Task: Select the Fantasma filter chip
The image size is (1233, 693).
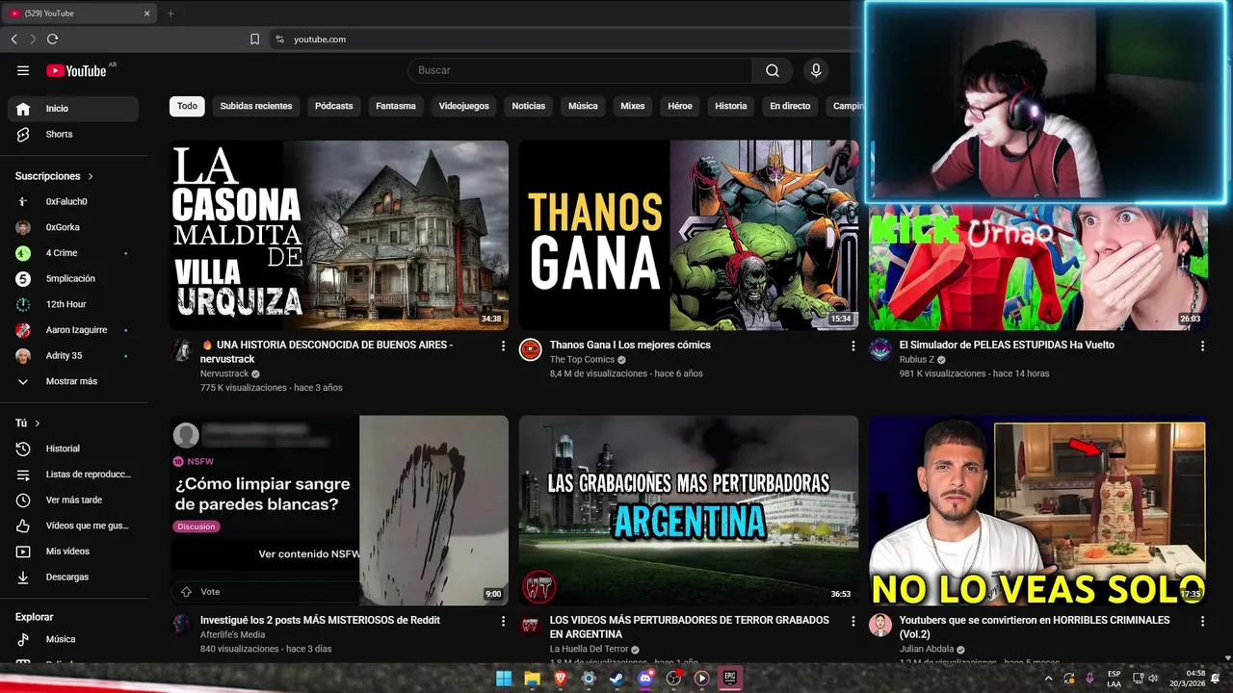Action: [396, 106]
